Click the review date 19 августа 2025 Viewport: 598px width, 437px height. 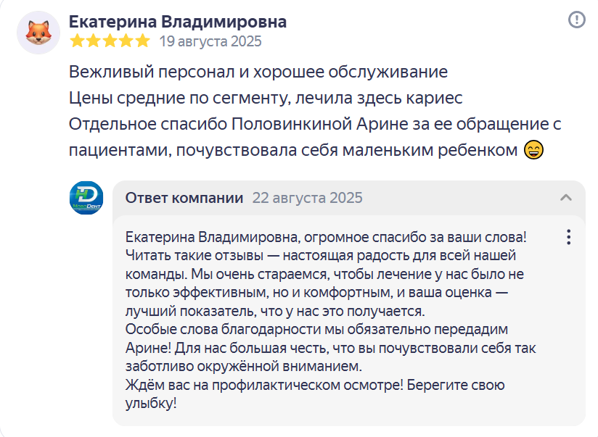tap(210, 41)
